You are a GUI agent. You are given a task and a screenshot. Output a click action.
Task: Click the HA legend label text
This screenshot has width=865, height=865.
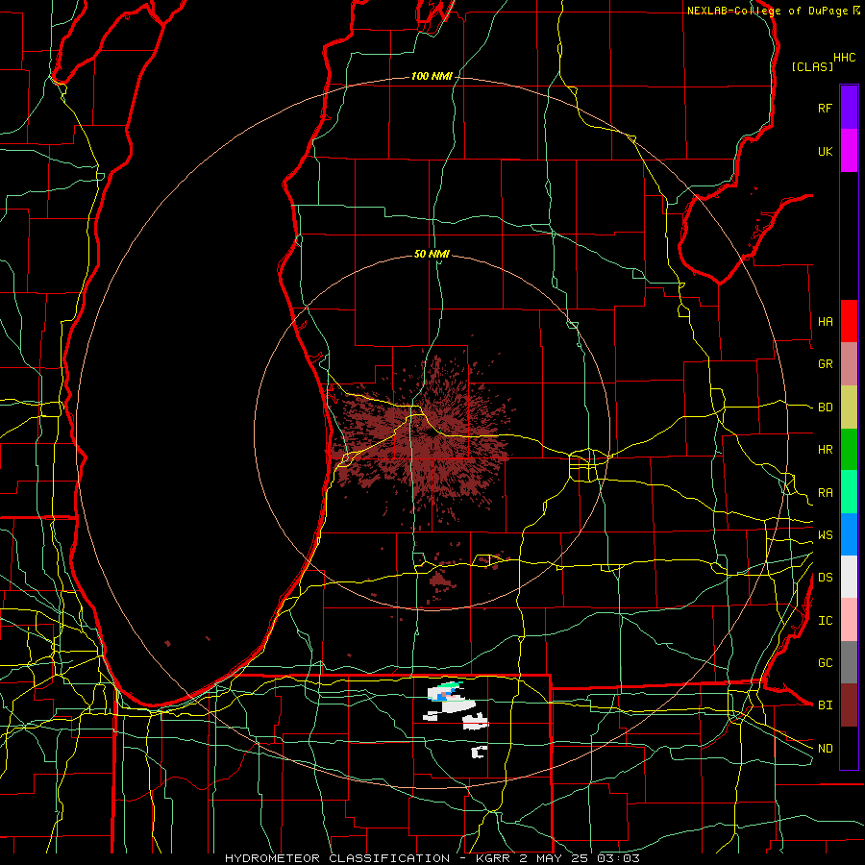pyautogui.click(x=826, y=321)
